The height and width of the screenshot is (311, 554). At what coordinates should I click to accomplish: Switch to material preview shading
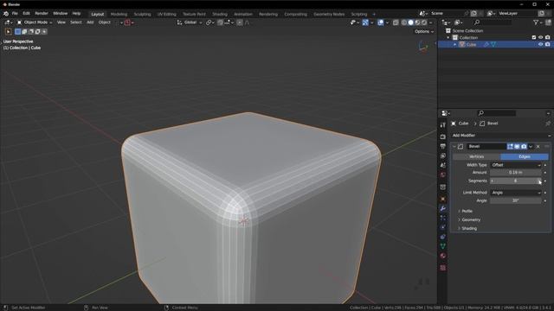click(x=417, y=22)
